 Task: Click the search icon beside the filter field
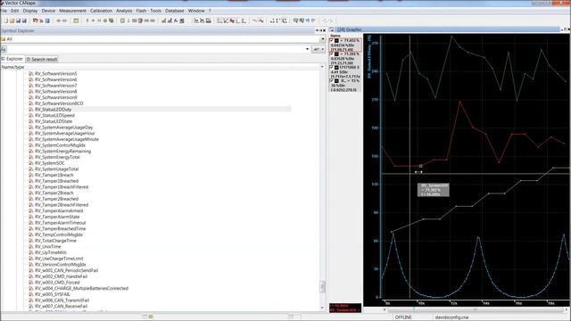point(4,49)
